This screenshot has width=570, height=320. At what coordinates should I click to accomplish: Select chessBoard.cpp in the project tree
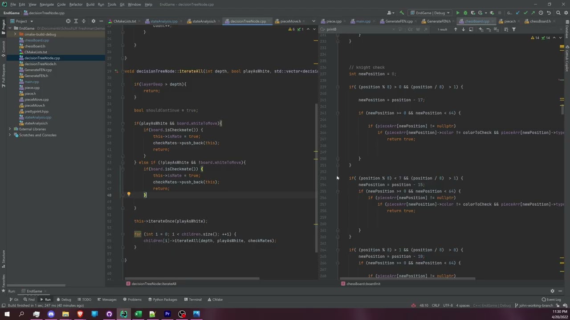coord(37,40)
